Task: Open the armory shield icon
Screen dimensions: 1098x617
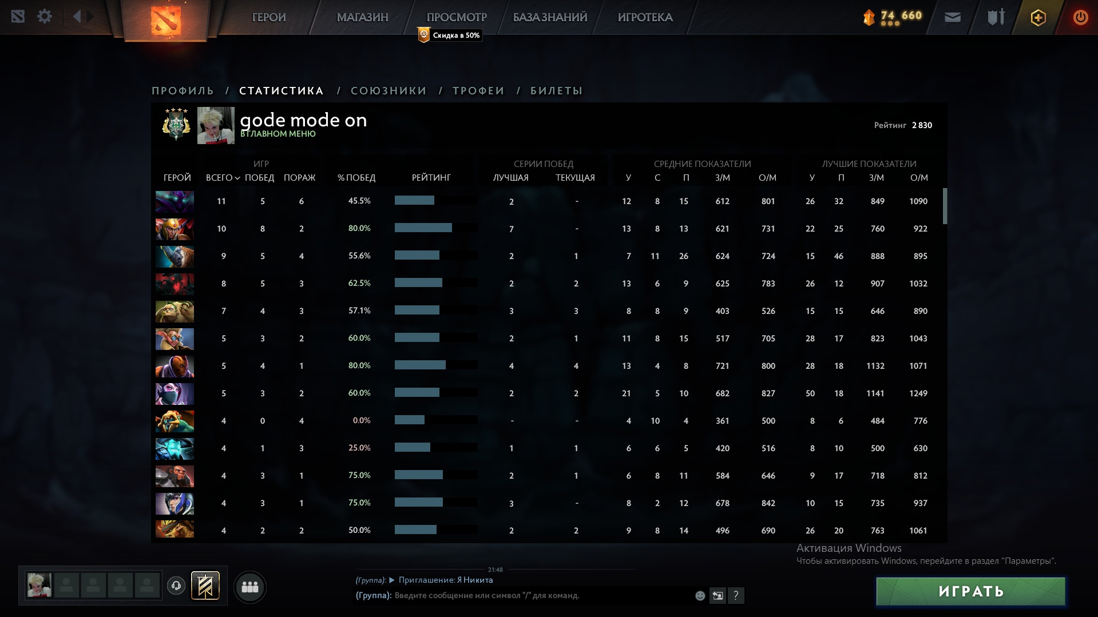Action: [996, 17]
